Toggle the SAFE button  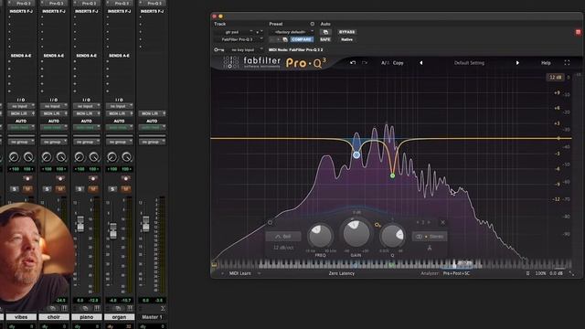(x=325, y=39)
